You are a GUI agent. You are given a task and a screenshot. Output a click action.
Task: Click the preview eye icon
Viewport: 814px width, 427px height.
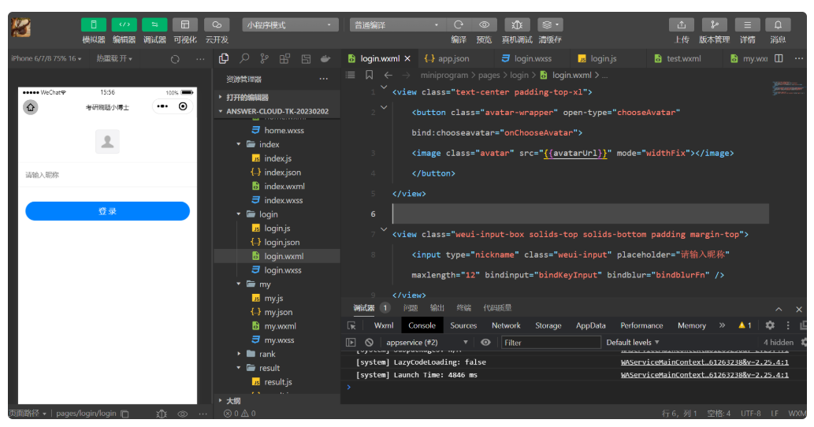click(485, 24)
